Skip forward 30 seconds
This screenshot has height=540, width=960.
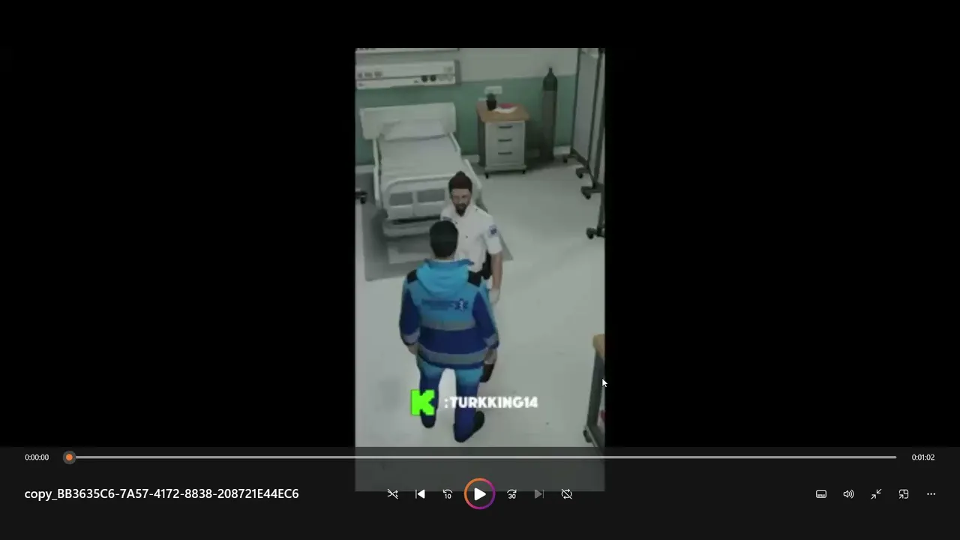[x=511, y=494]
